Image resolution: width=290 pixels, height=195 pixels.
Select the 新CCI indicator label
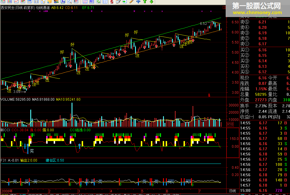[x=5, y=130]
